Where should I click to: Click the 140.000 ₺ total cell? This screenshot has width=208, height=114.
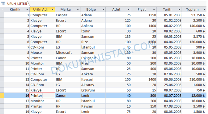(194, 26)
